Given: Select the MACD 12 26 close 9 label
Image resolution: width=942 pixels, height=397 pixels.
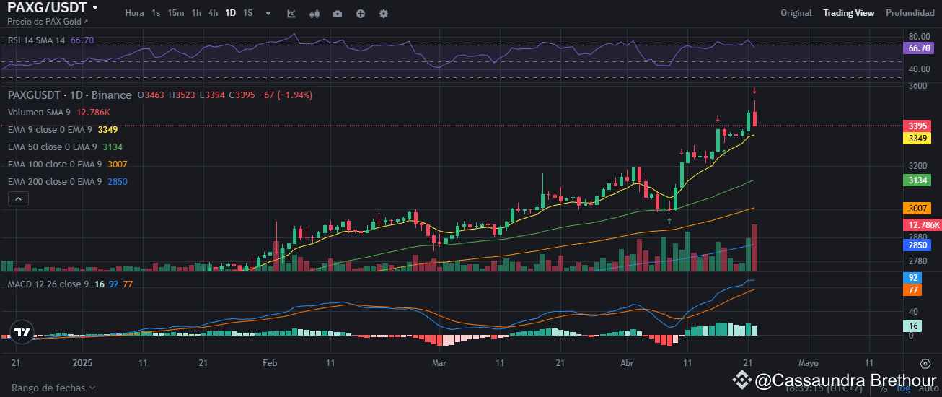Looking at the screenshot, I should 48,284.
